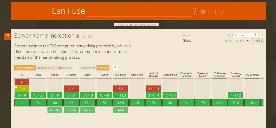Image resolution: width=276 pixels, height=128 pixels.
Task: Select the Chrome 85 current version cell
Action: (x=71, y=102)
